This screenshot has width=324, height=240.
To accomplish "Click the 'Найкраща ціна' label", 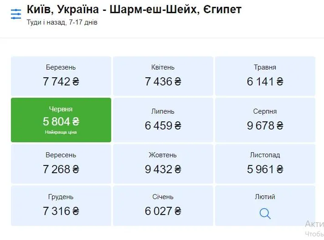I will [x=61, y=132].
